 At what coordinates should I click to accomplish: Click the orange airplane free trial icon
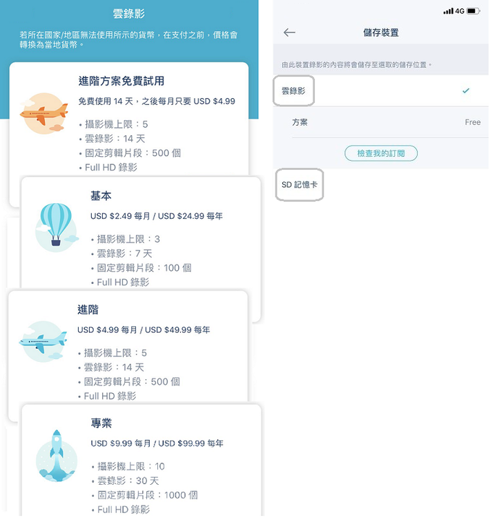point(44,113)
